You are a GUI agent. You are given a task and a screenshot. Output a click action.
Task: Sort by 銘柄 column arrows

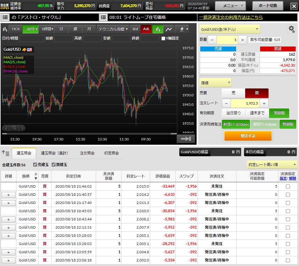tap(36, 176)
